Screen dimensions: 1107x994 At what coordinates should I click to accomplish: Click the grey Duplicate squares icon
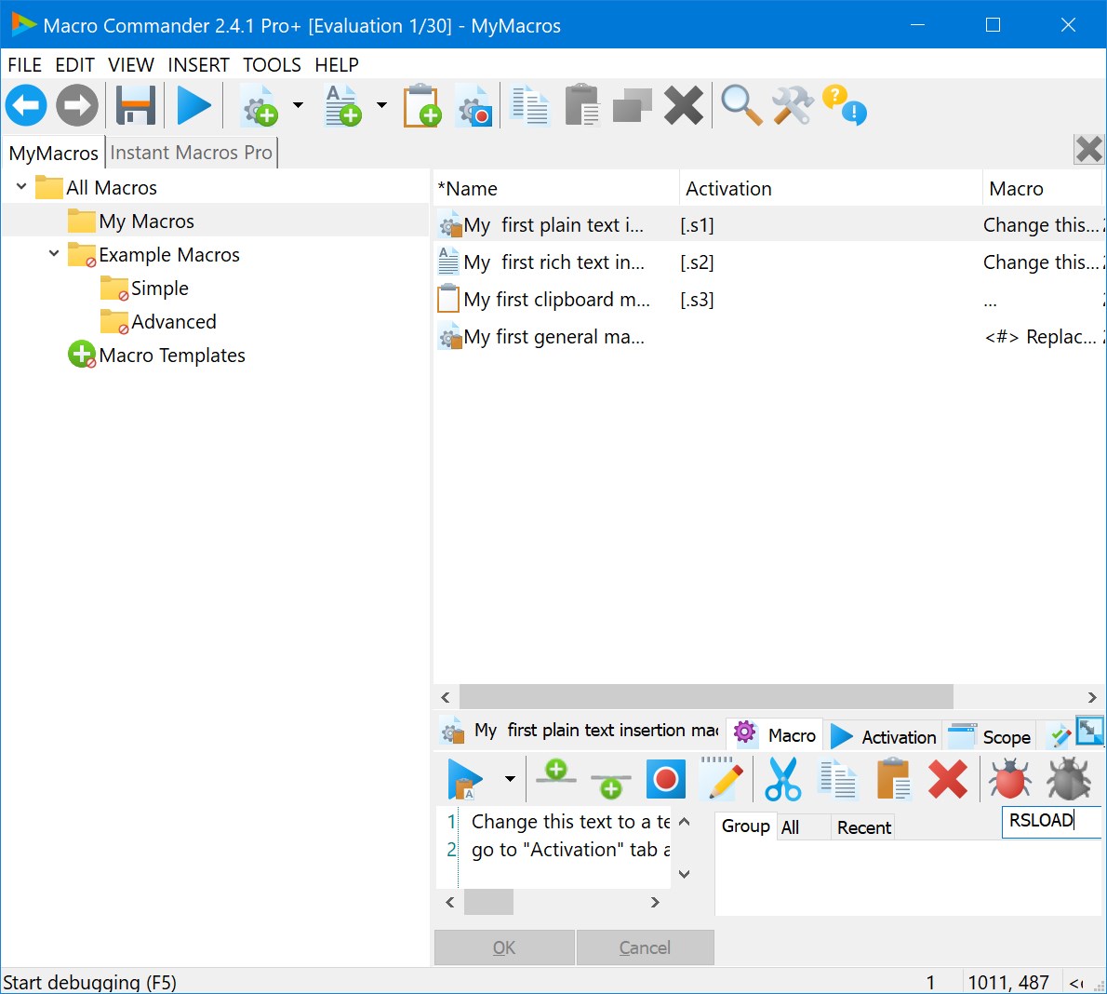pos(632,105)
